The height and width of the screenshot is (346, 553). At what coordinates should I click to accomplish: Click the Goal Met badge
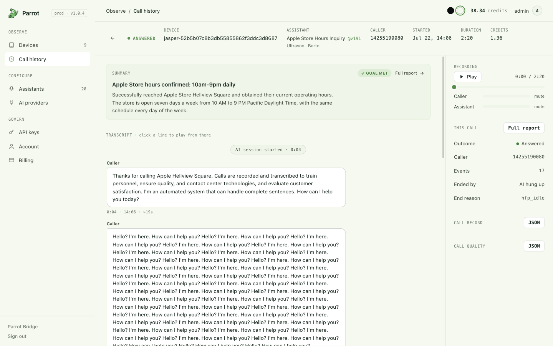[x=374, y=73]
